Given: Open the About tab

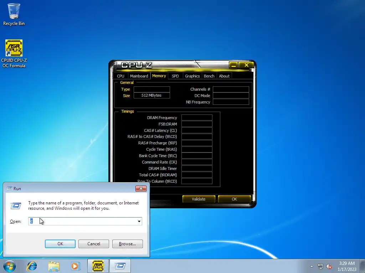Looking at the screenshot, I should [224, 76].
